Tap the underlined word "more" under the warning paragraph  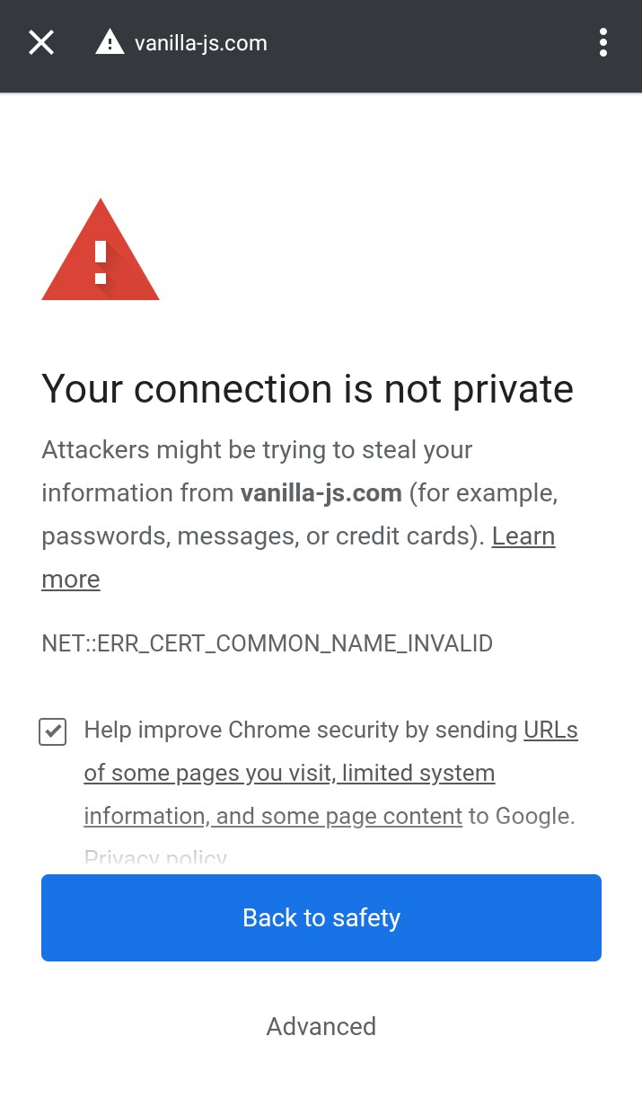point(70,580)
